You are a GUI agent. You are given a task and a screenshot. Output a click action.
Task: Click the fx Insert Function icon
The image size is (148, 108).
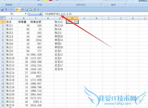tap(41, 14)
